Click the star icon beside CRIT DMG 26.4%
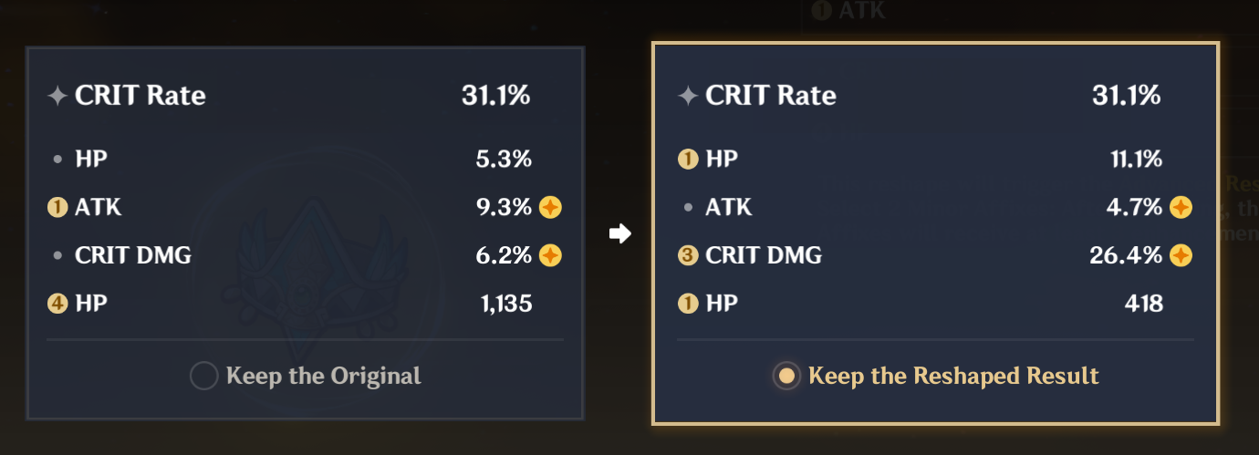 coord(1181,255)
